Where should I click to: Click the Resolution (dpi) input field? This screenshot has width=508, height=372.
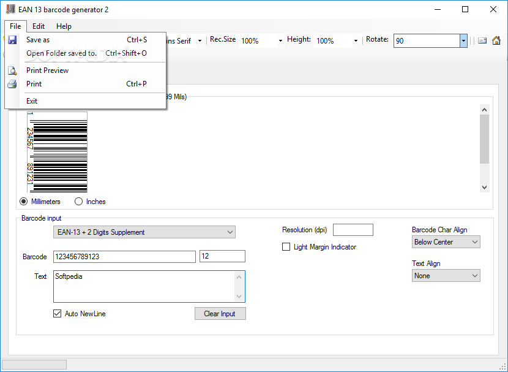353,230
